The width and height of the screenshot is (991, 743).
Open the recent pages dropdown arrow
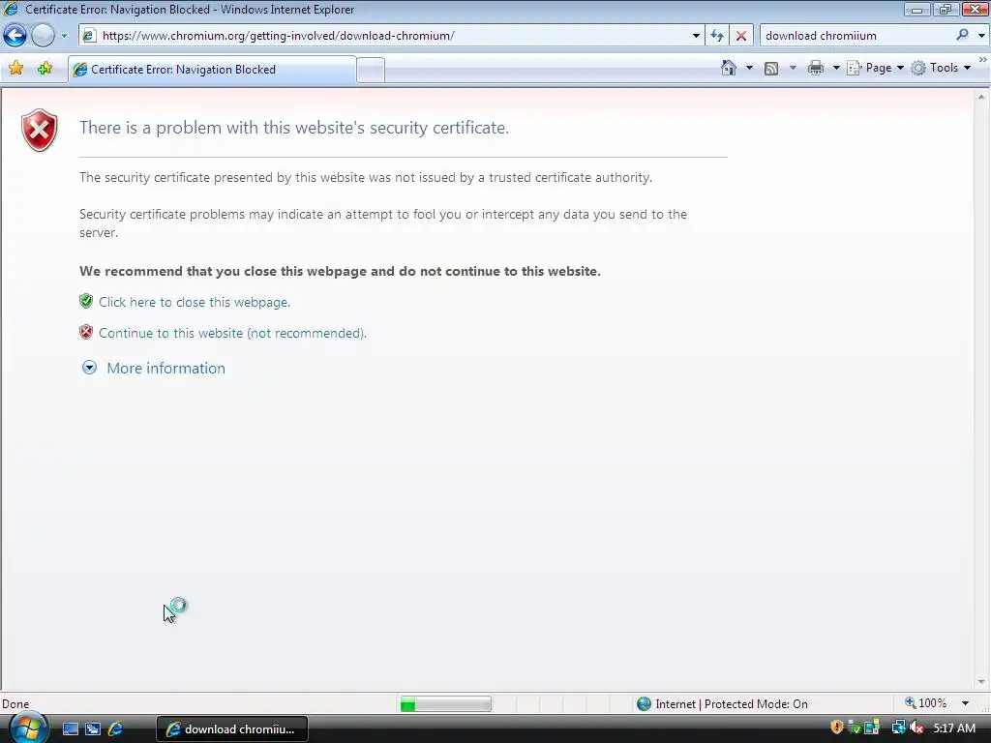(x=65, y=36)
